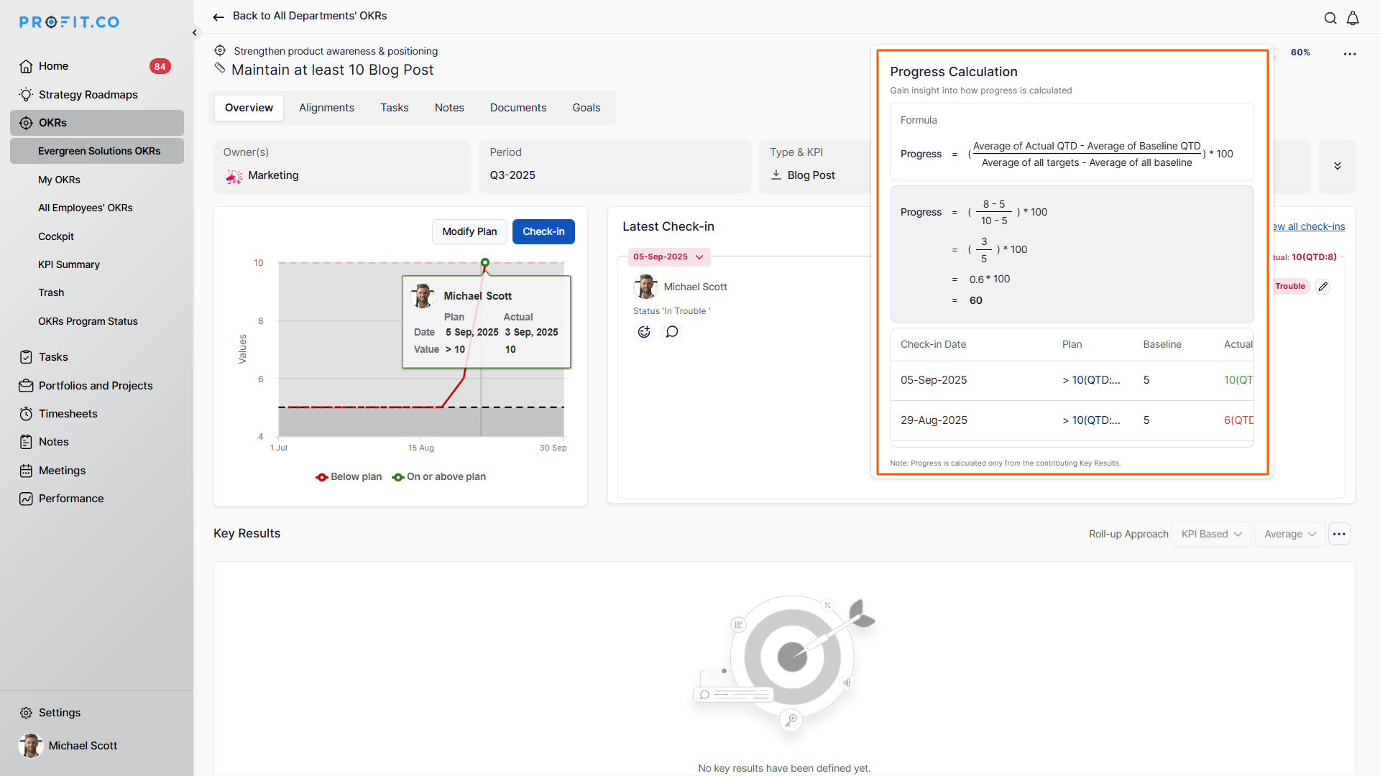Click the green chart data point marker

click(485, 263)
